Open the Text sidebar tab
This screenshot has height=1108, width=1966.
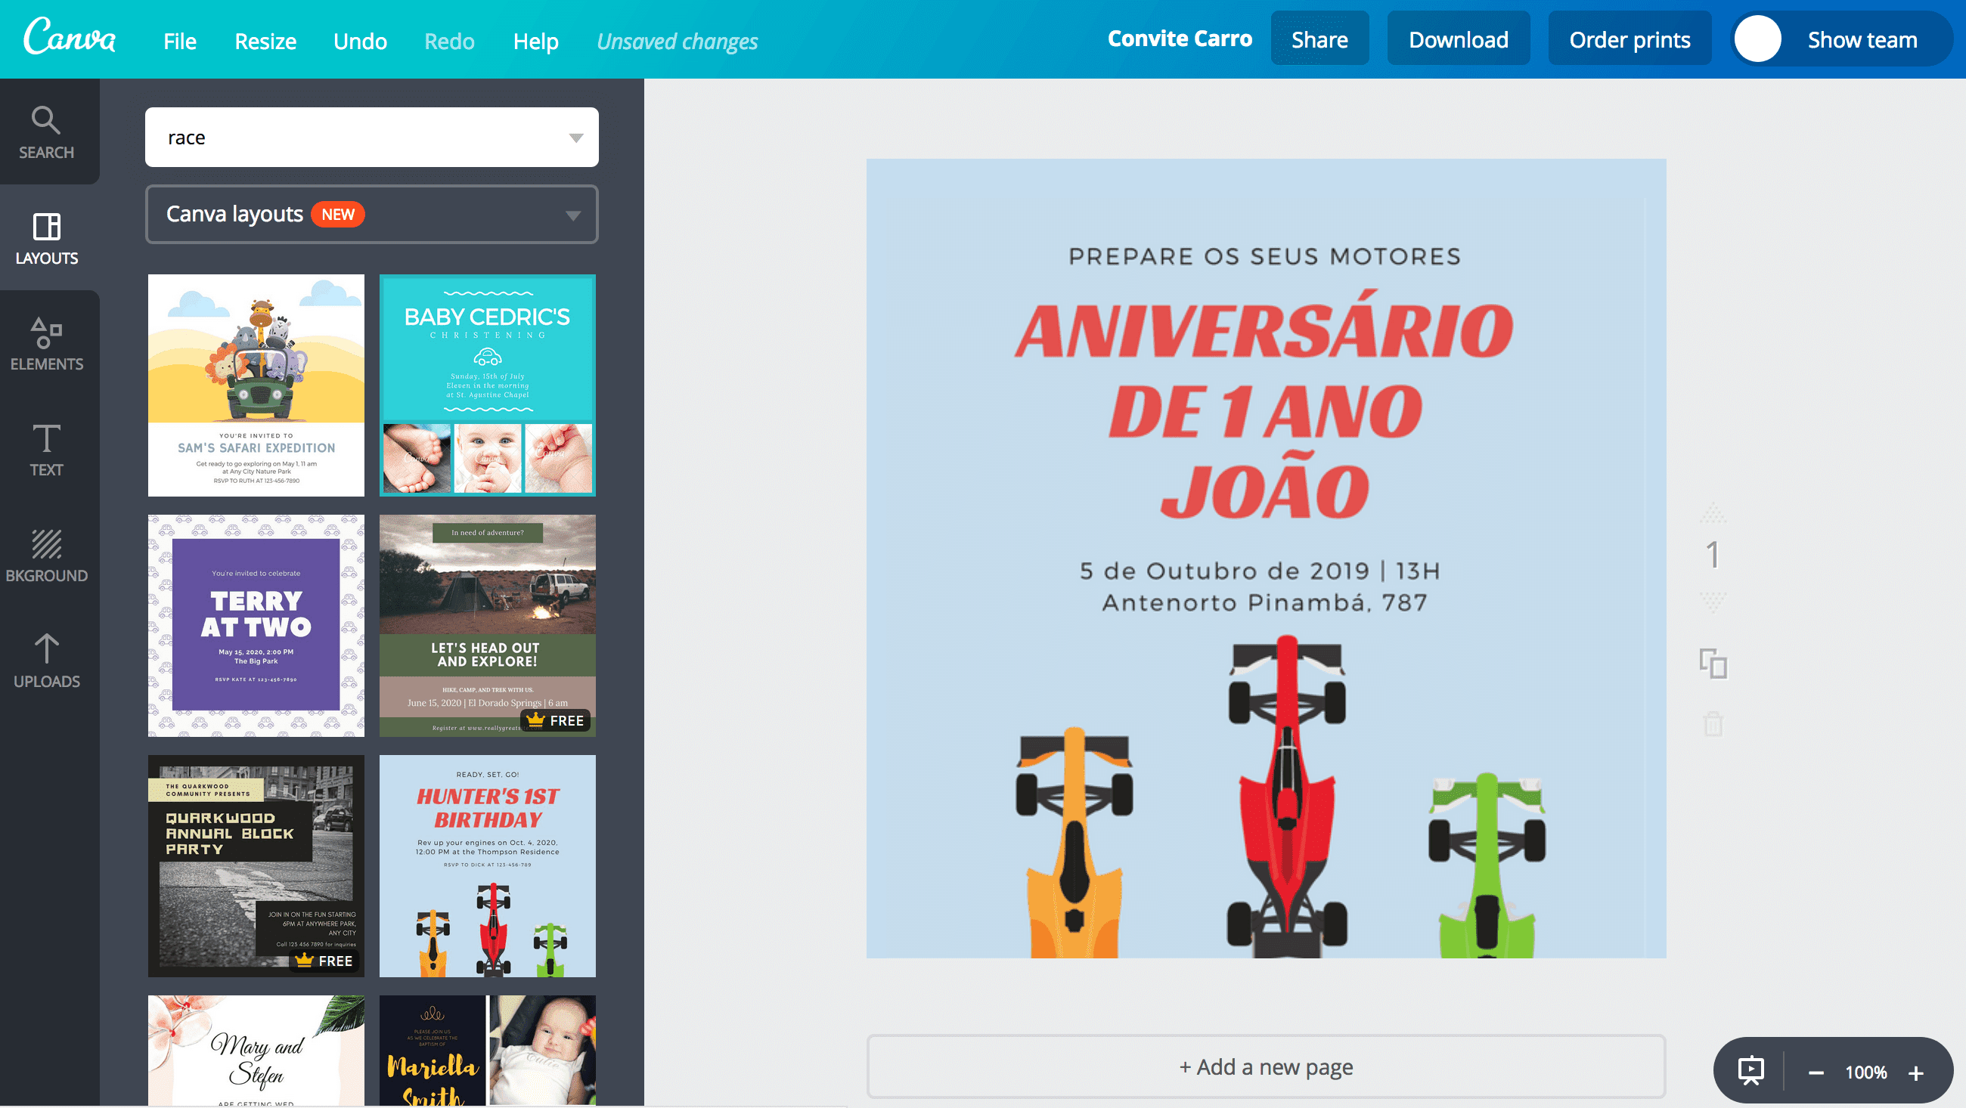(47, 450)
